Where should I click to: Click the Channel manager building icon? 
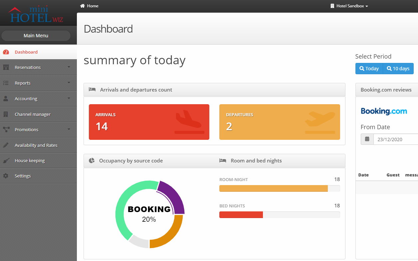6,114
